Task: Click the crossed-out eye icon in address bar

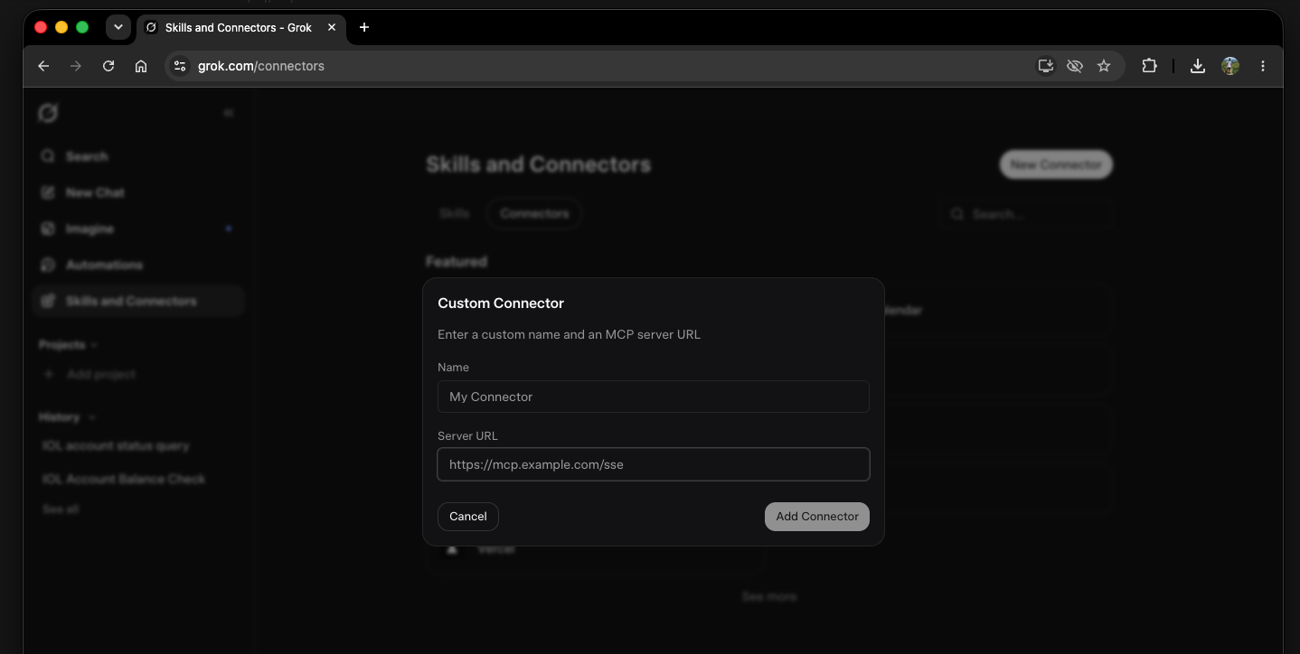Action: (1075, 66)
